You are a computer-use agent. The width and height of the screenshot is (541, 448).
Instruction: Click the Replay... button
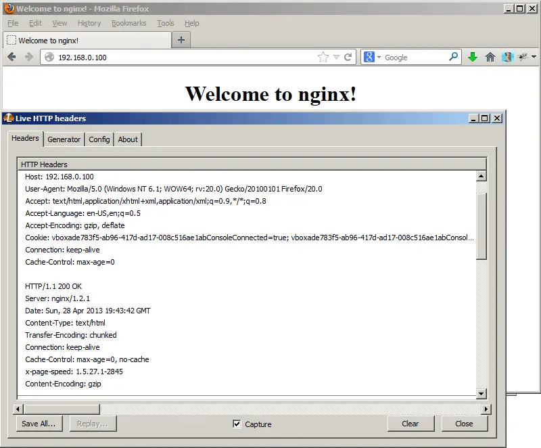click(93, 424)
